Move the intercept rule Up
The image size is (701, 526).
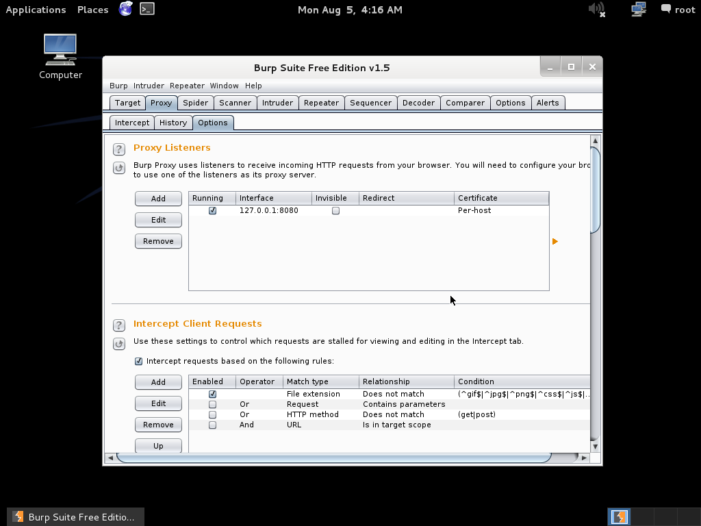coord(158,446)
